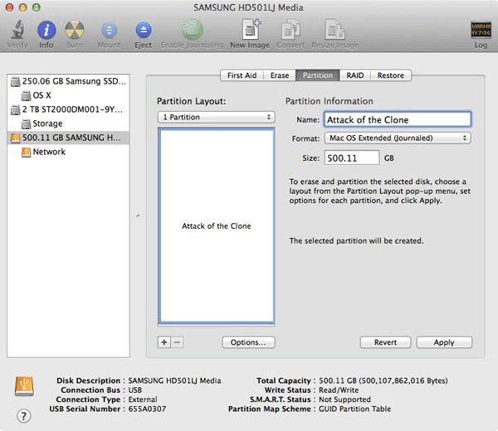Viewport: 498px width, 431px height.
Task: Click 'The selected partition will be created' text
Action: (x=356, y=241)
